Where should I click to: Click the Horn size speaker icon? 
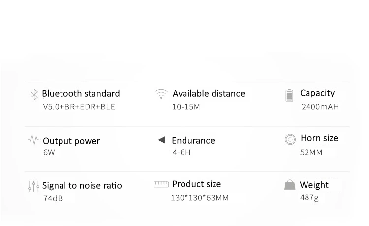[x=290, y=139]
